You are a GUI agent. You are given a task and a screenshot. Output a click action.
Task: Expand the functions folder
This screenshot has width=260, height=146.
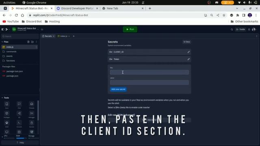11,61
